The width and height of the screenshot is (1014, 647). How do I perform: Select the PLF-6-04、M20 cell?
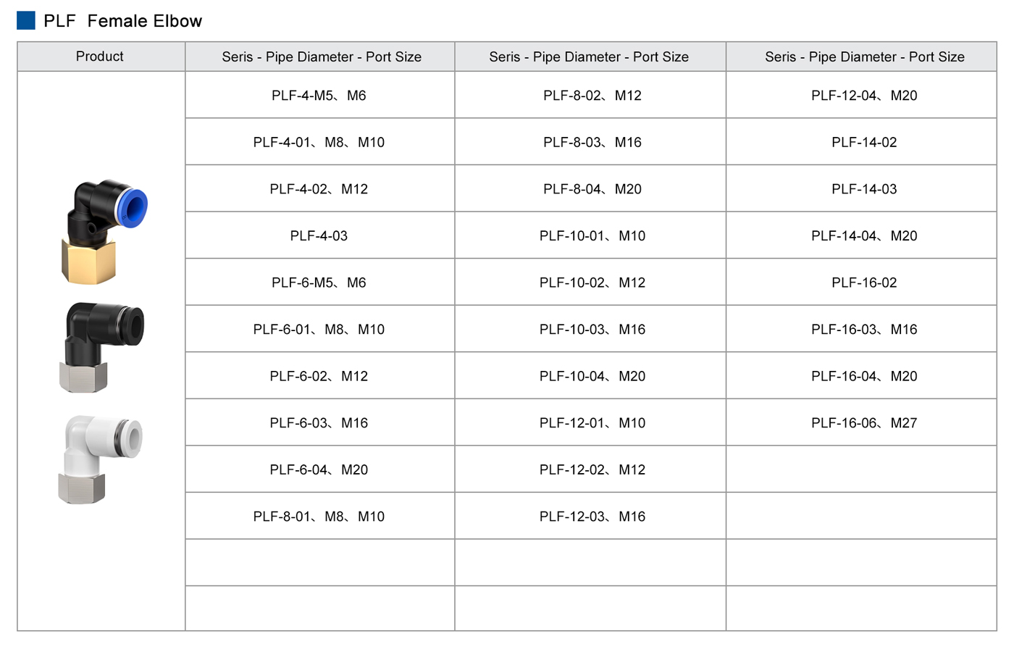[319, 469]
